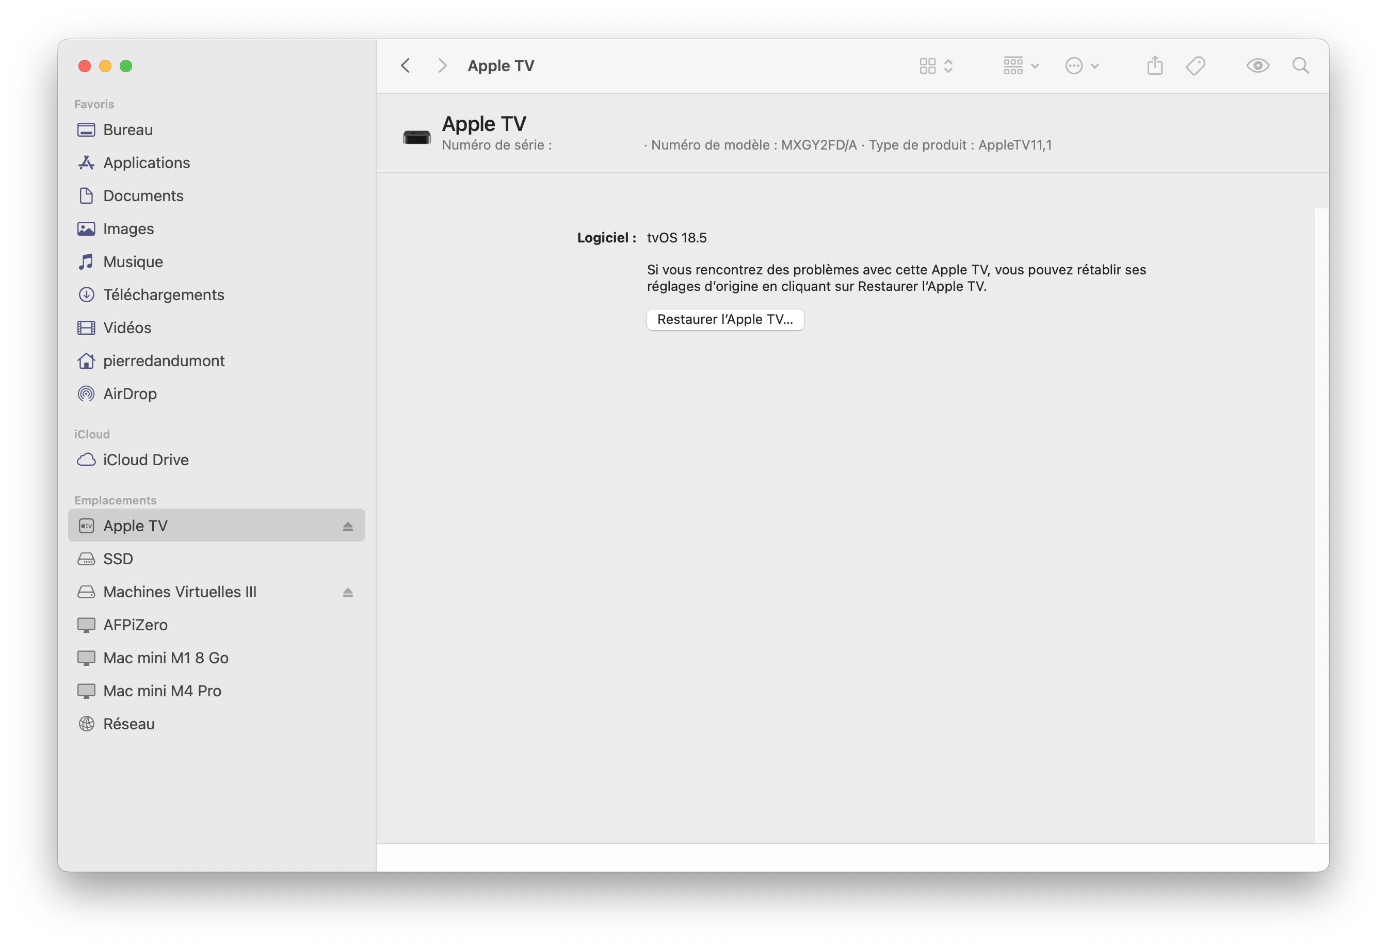Open the icon view switcher
Screen dimensions: 1387x948
(x=936, y=66)
